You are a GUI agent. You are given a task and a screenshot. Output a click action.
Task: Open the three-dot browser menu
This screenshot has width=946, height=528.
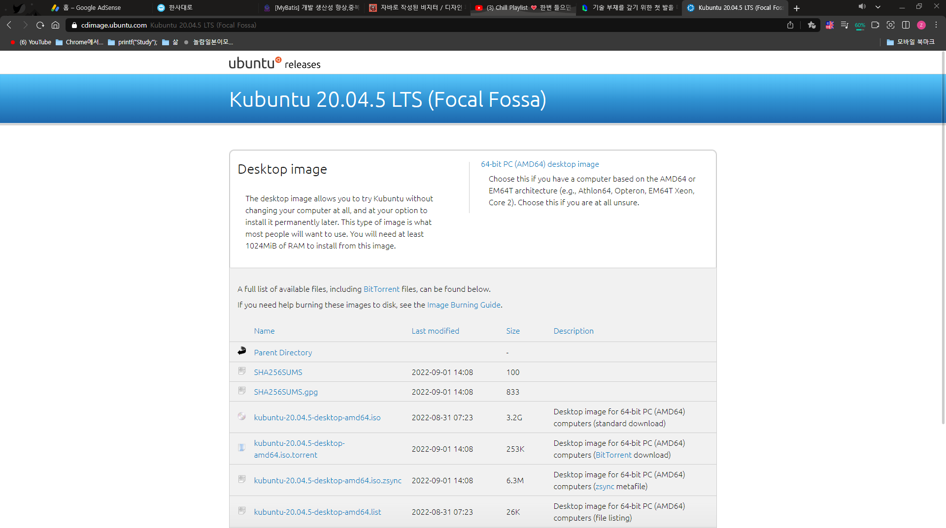(936, 25)
